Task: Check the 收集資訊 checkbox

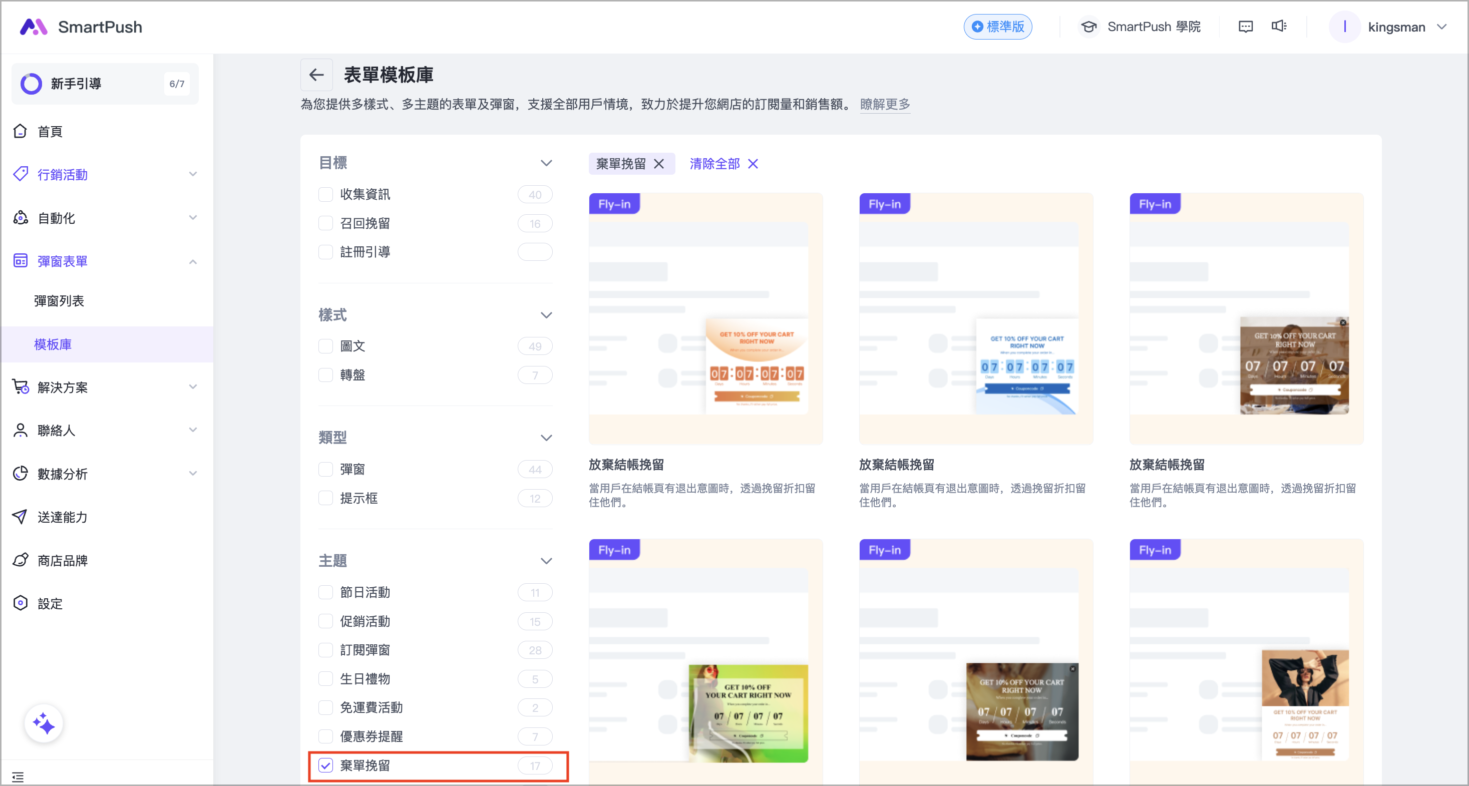Action: 325,195
